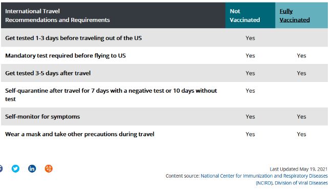This screenshot has height=191, width=333.
Task: Select the 'Self-monitor for symptoms' row text
Action: click(x=43, y=117)
